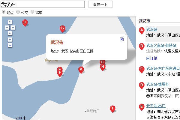Image resolution: width=180 pixels, height=120 pixels.
Task: Select the 驾车 radio button
Action: pos(32,12)
